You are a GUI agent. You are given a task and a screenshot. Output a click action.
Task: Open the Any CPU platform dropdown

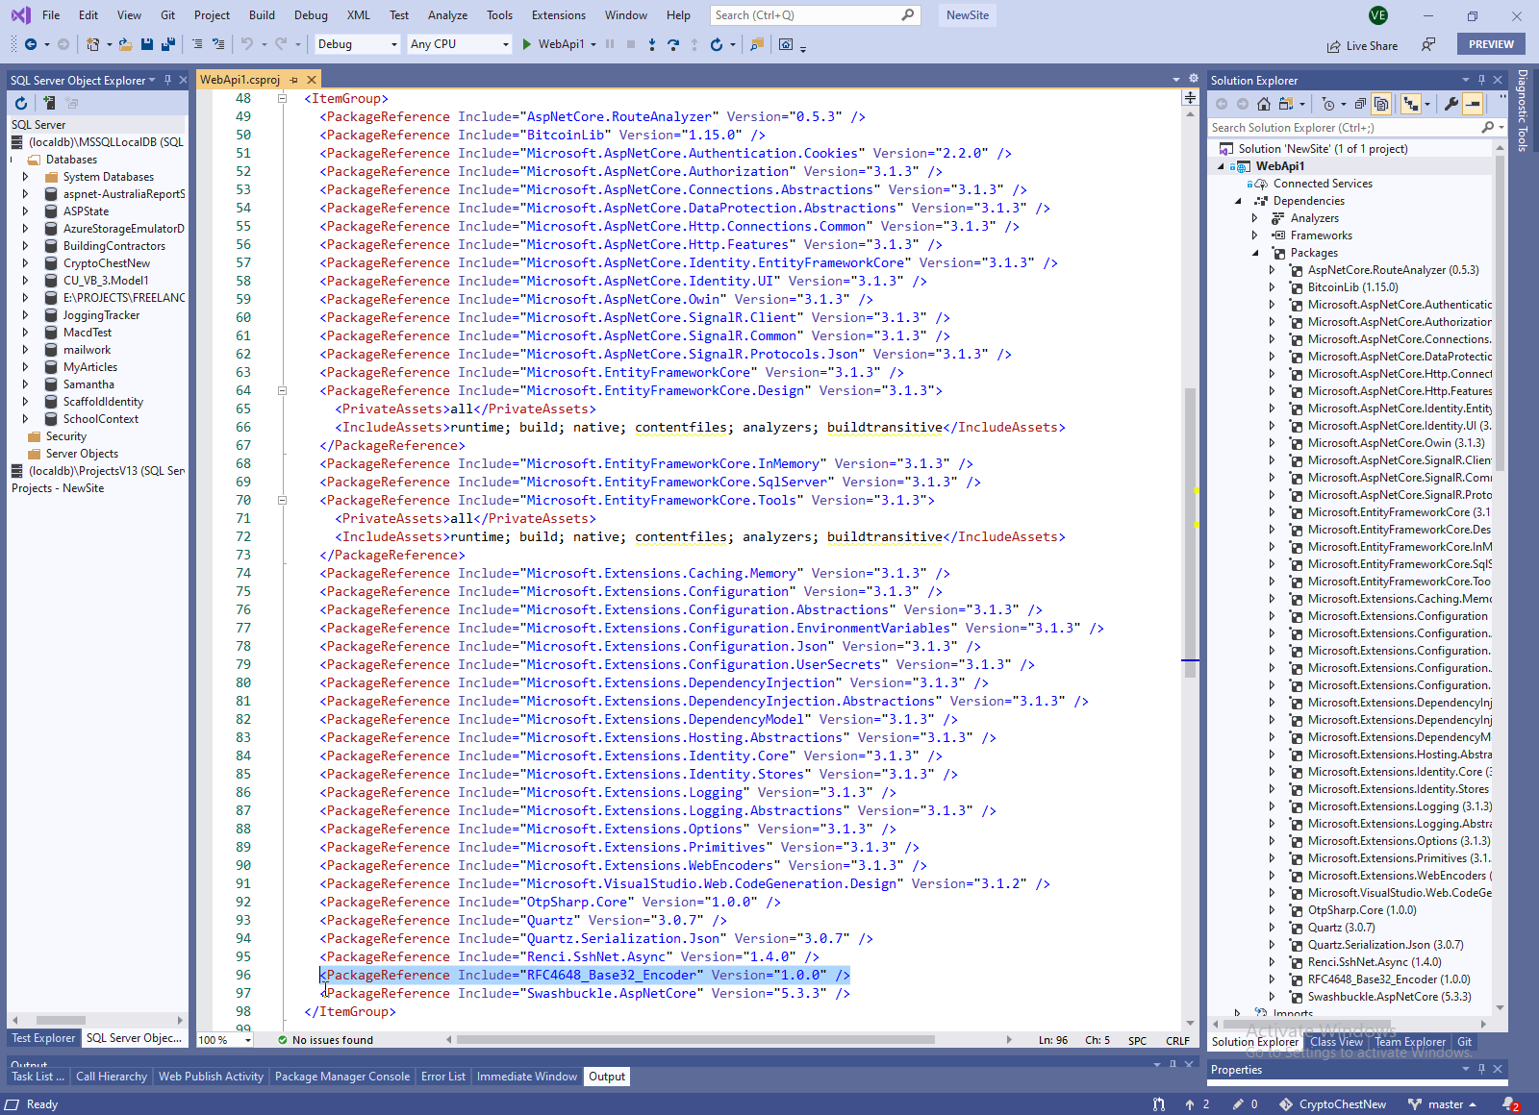tap(459, 44)
